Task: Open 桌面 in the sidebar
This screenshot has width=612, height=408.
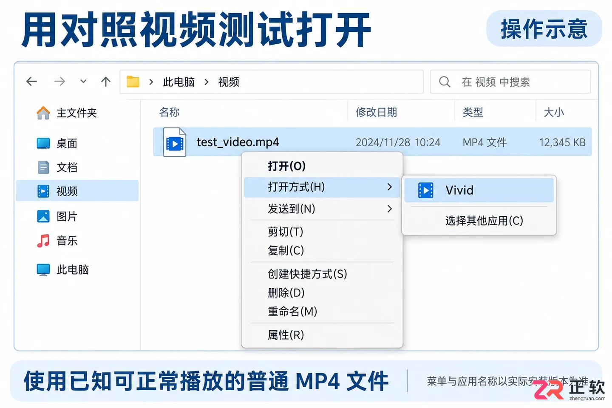Action: click(67, 144)
